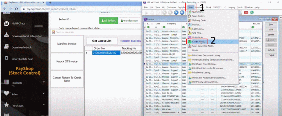Expand the Sales sidebar section chevron
This screenshot has height=116, width=282.
44,93
